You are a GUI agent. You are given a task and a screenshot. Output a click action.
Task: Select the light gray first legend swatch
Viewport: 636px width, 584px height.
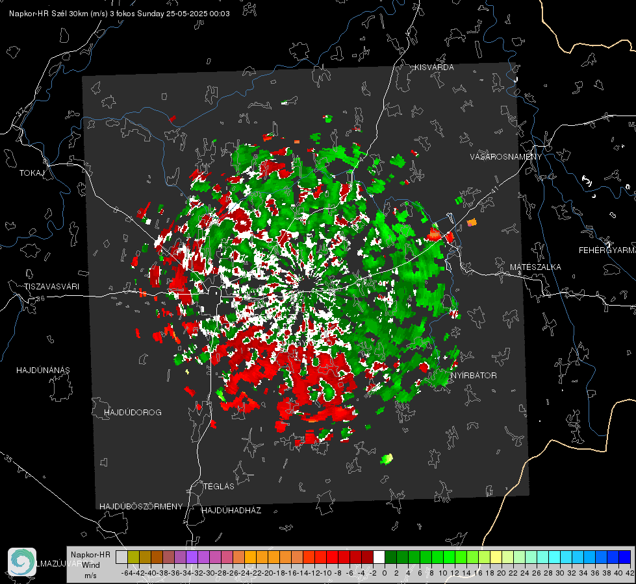(121, 557)
